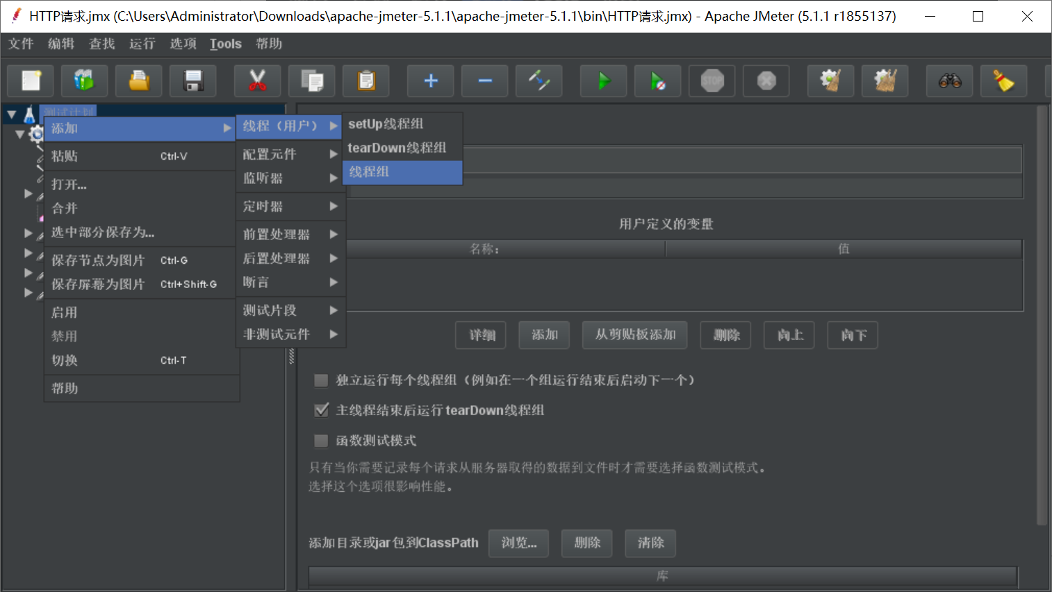The image size is (1052, 592).
Task: Expand 测试片段 submenu
Action: [x=290, y=310]
